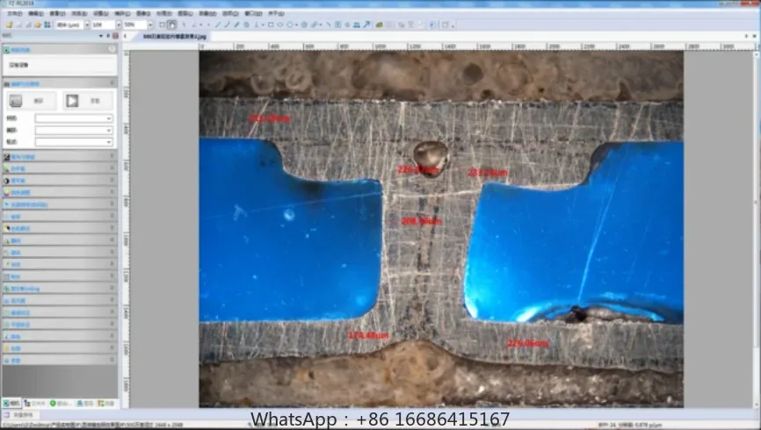Image resolution: width=761 pixels, height=430 pixels.
Task: Click the 208 µm measurement label on image
Action: pyautogui.click(x=420, y=221)
